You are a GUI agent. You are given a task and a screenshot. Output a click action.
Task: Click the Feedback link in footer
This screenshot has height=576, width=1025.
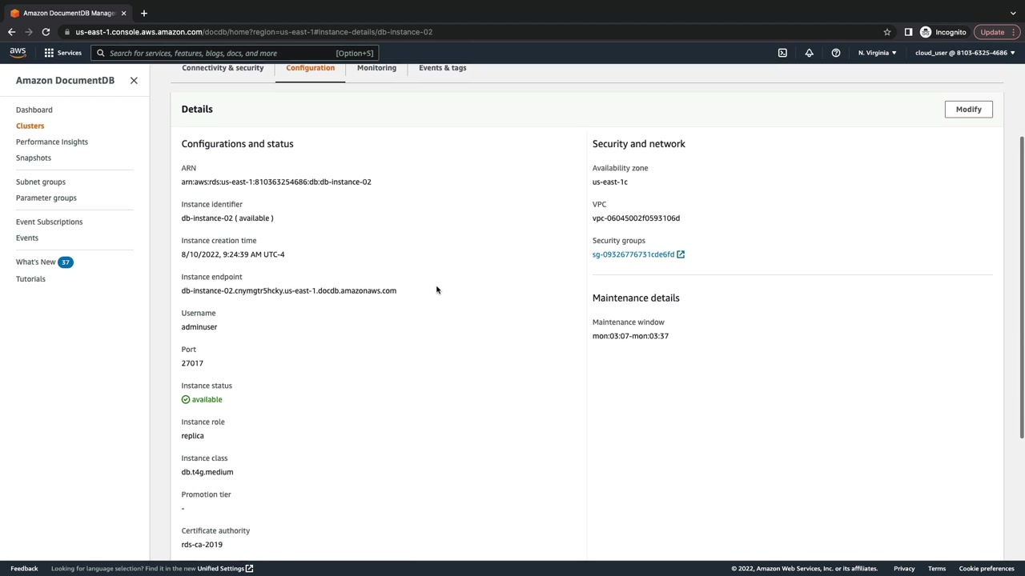coord(24,569)
